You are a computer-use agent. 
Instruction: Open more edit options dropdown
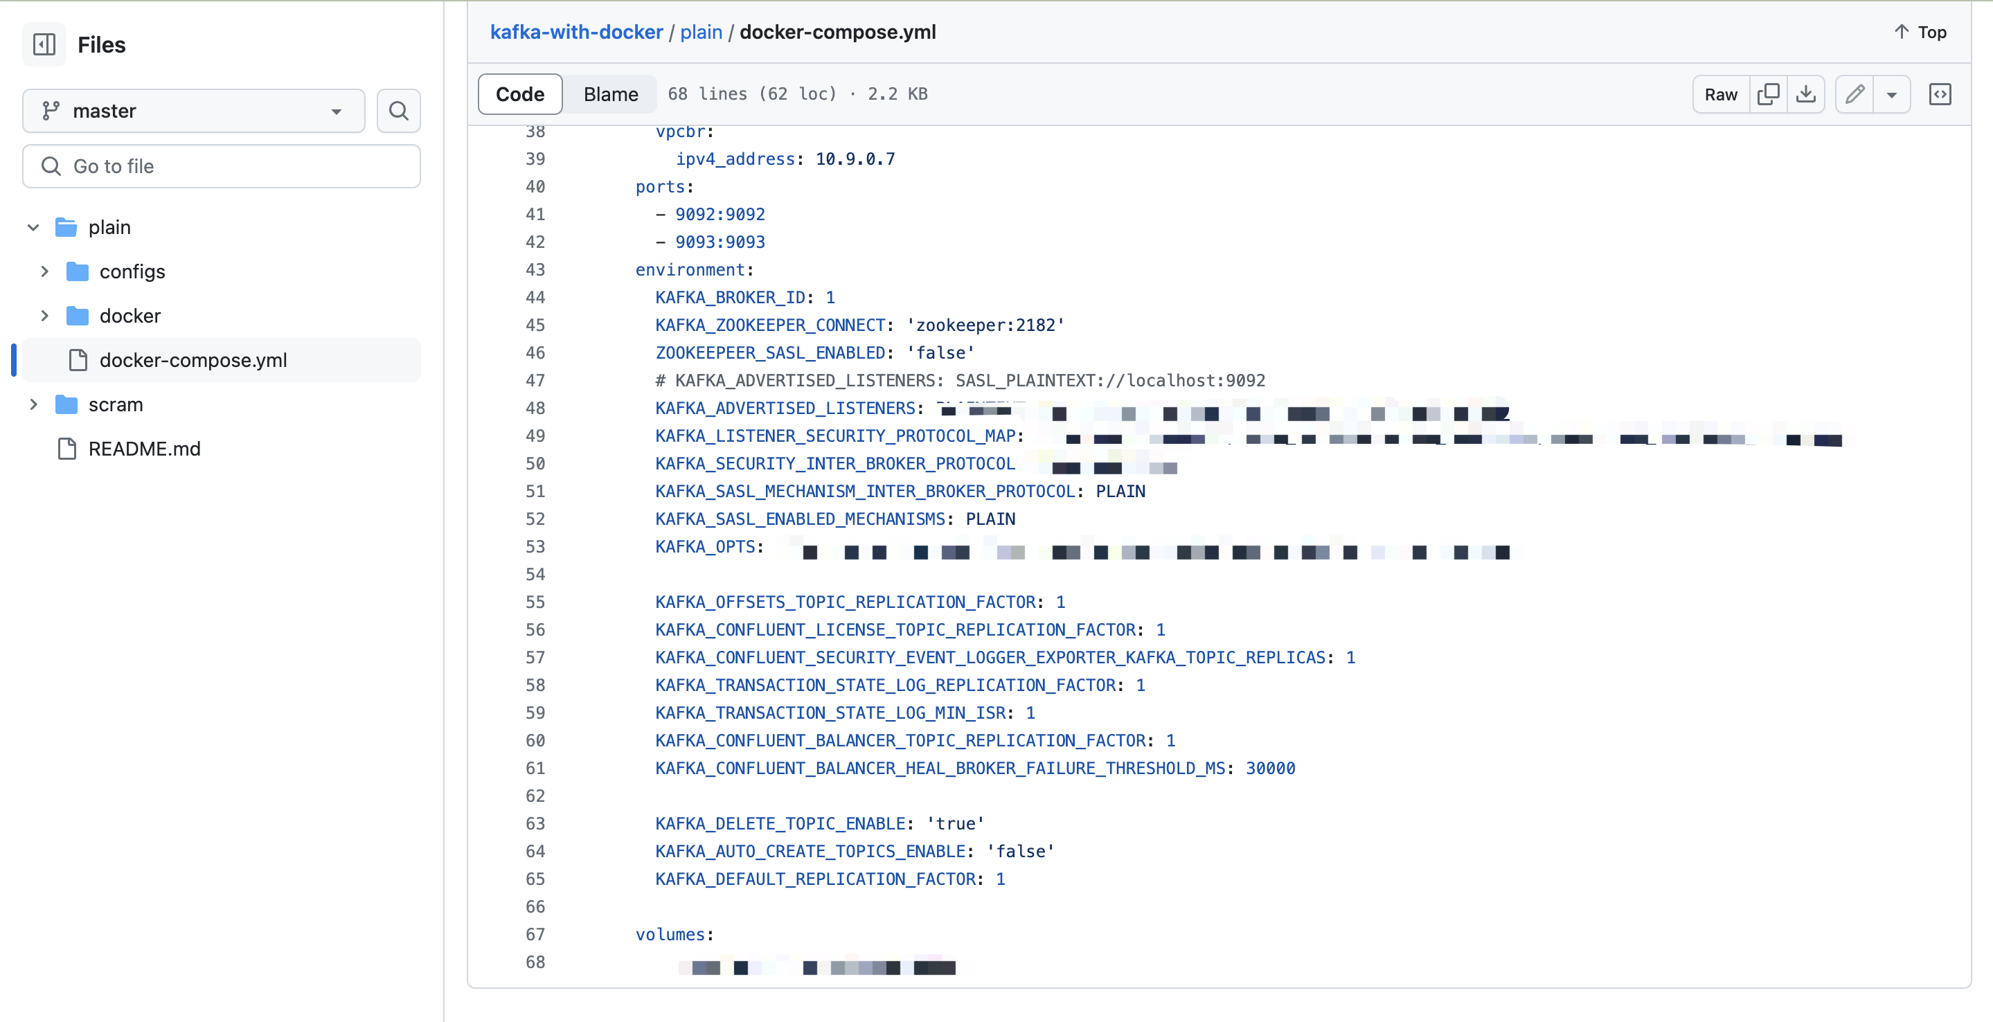pos(1892,94)
